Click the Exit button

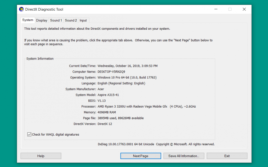click(227, 156)
